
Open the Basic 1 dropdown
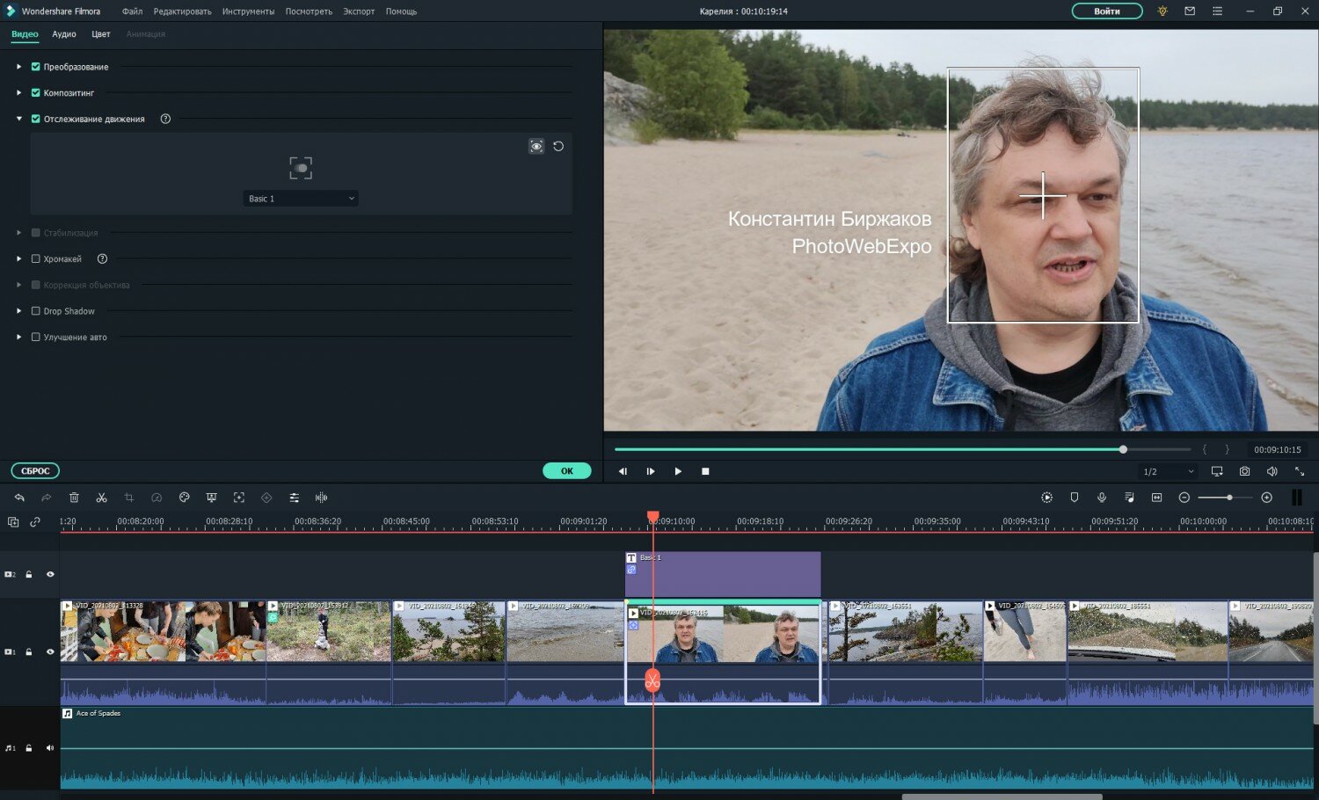click(301, 199)
